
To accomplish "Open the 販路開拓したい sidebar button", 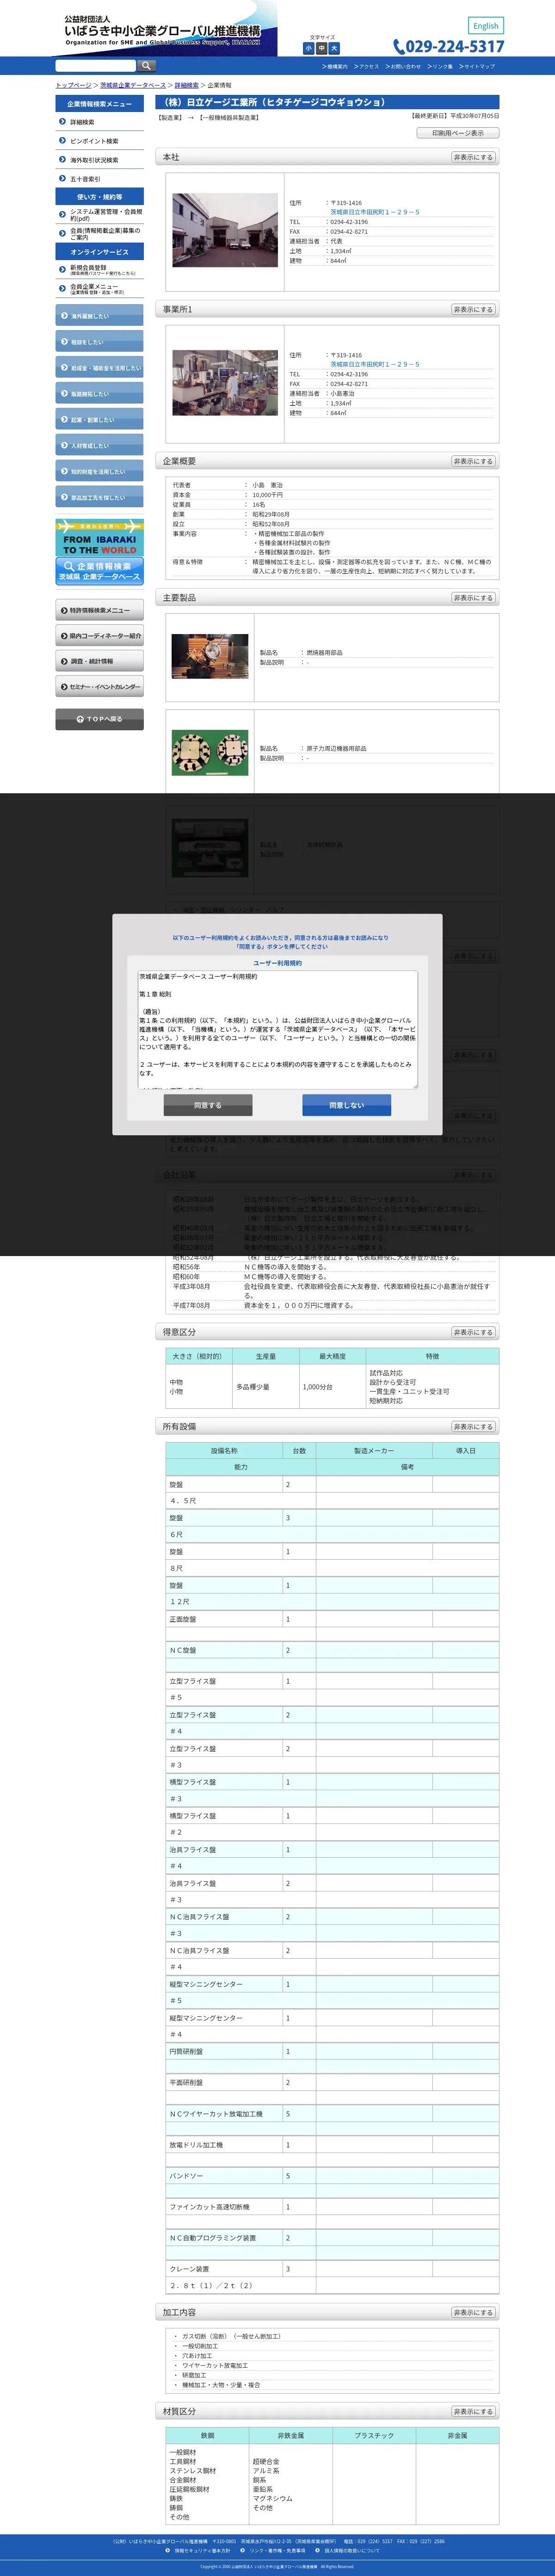I will pyautogui.click(x=99, y=394).
